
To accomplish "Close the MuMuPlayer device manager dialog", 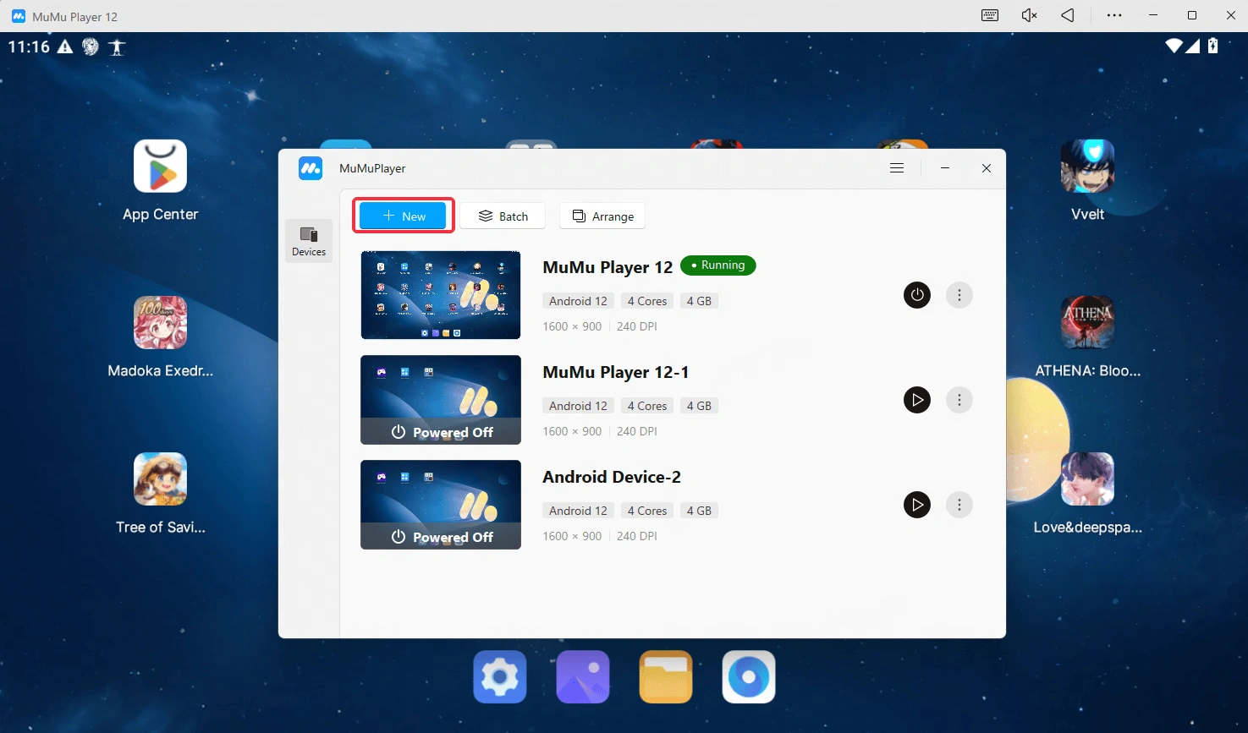I will 987,168.
